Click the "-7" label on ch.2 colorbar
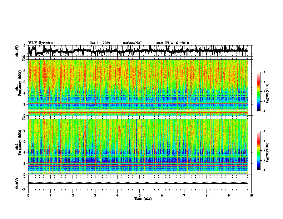Viewport: 283px width, 219px height. pos(263,170)
